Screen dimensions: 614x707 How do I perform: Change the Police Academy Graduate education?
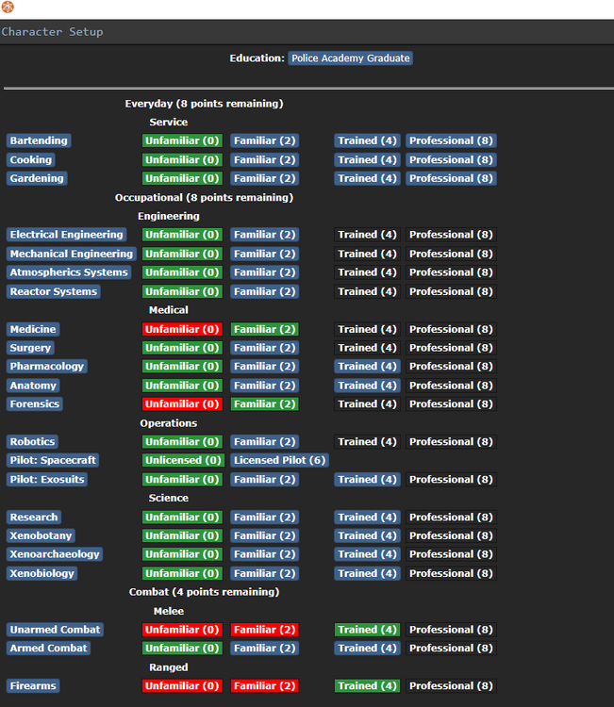(350, 58)
